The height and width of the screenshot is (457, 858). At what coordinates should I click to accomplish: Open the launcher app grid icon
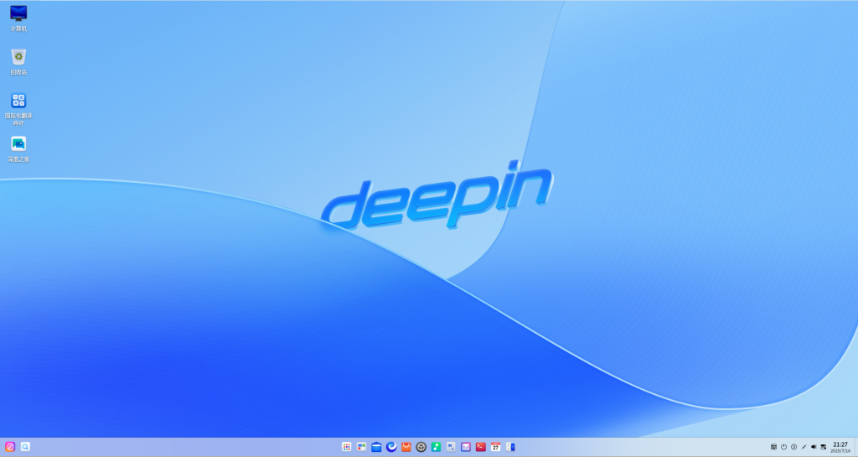346,447
